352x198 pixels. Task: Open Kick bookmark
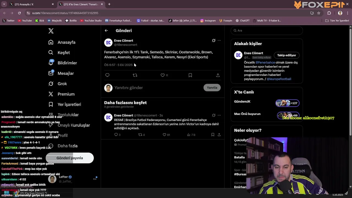39,21
